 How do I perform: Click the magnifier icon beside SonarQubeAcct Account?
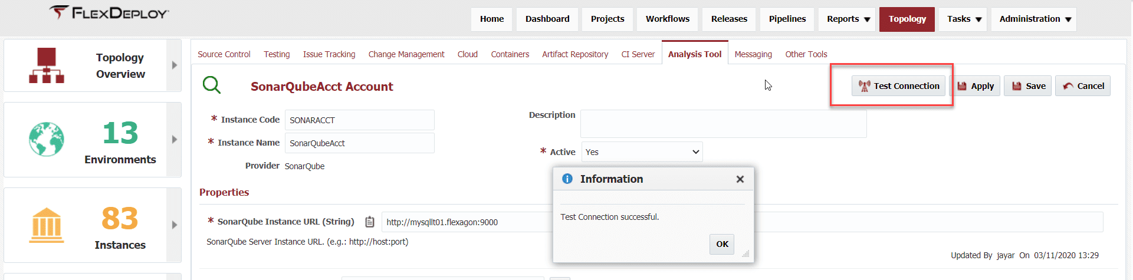[x=212, y=85]
